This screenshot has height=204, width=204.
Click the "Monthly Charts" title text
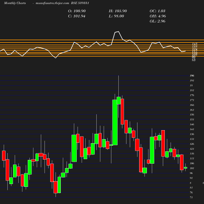pos(15,3)
